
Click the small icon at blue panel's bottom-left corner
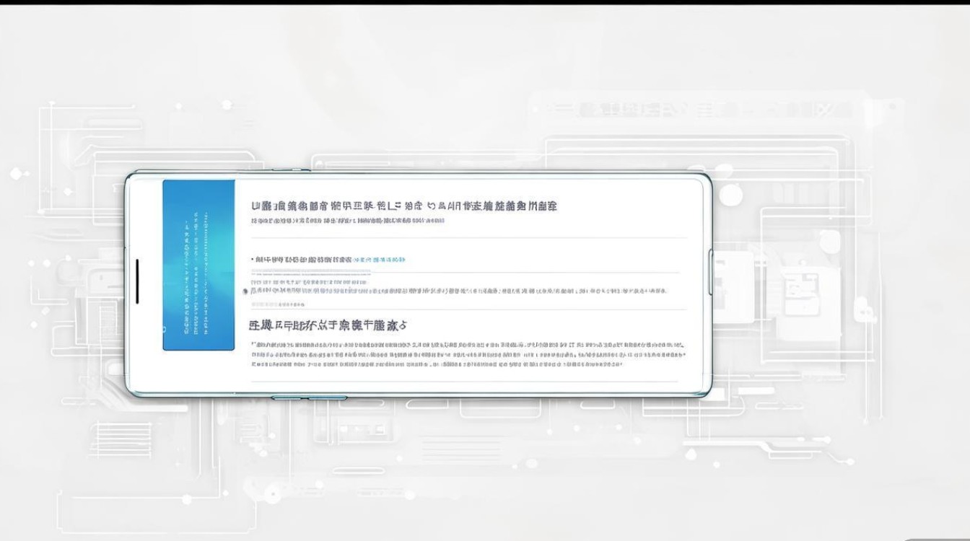[165, 330]
